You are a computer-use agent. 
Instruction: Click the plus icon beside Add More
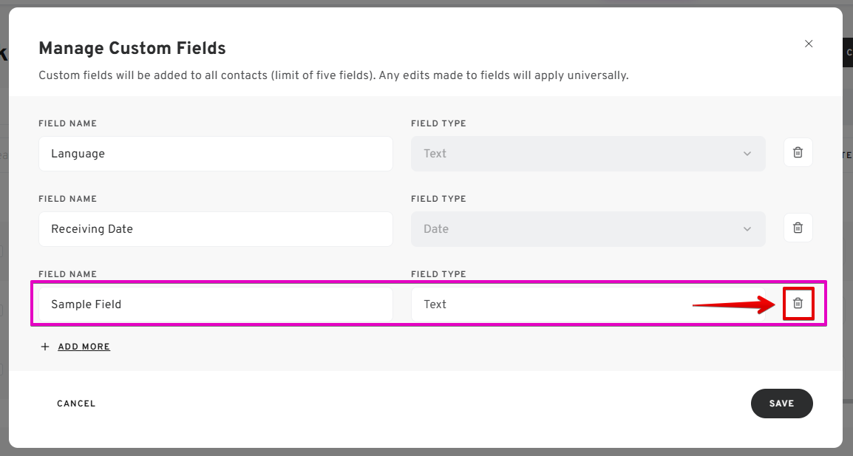[45, 347]
